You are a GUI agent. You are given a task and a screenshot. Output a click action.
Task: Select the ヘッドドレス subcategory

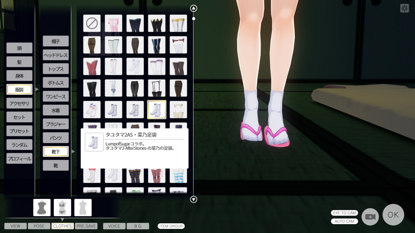pos(56,55)
